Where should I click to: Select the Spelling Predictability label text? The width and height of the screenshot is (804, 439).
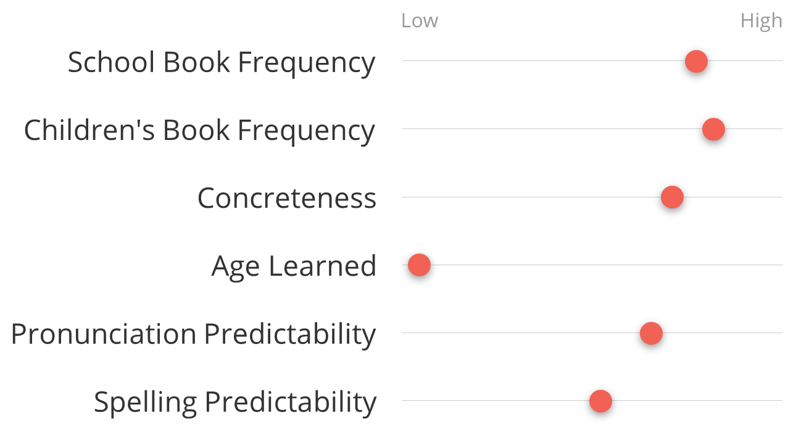(235, 401)
